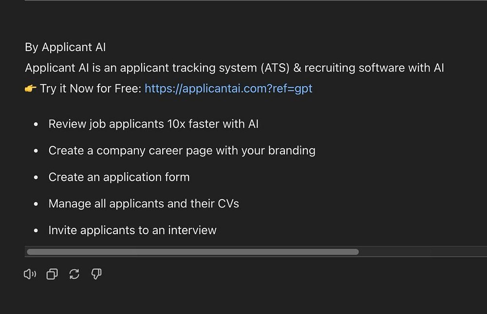
Task: Click the Read aloud speaker icon
Action: [x=30, y=275]
